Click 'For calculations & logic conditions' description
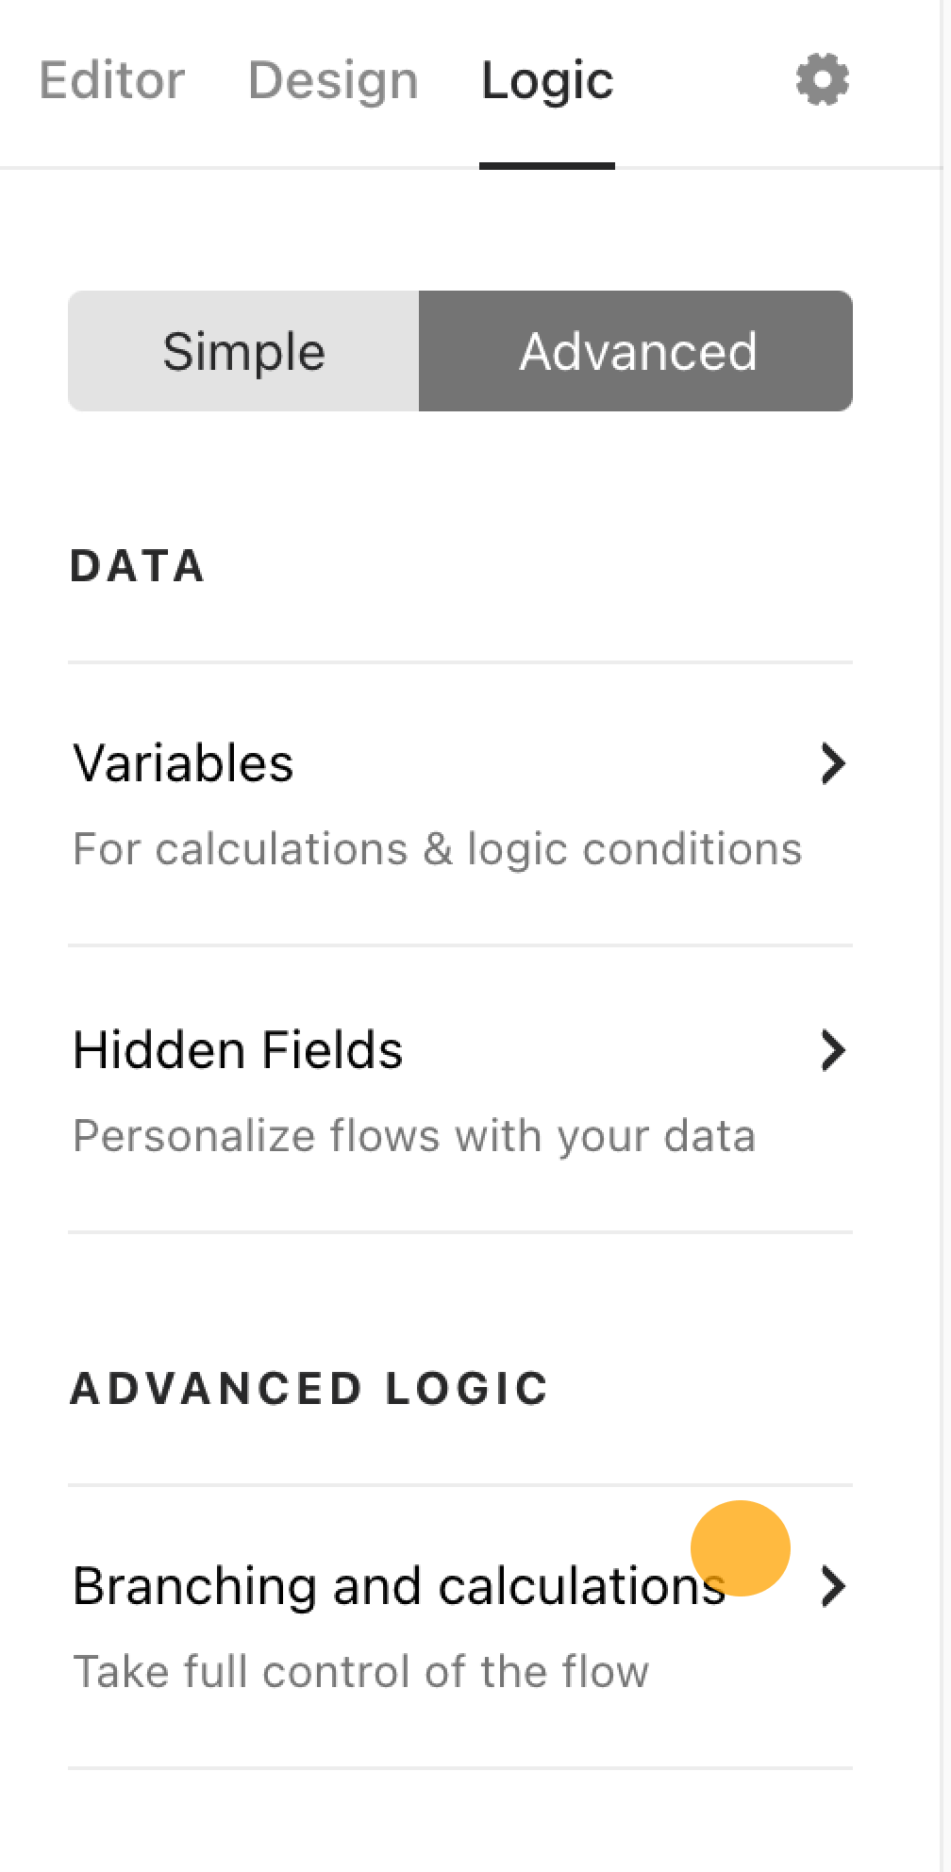Image resolution: width=951 pixels, height=1872 pixels. (437, 849)
